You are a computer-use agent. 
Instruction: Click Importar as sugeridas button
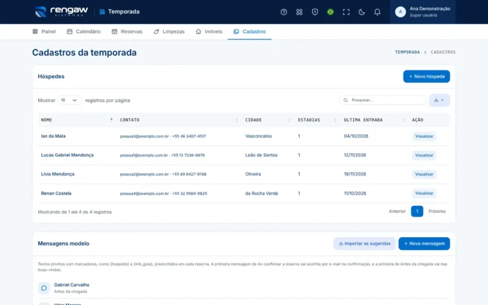(x=365, y=244)
